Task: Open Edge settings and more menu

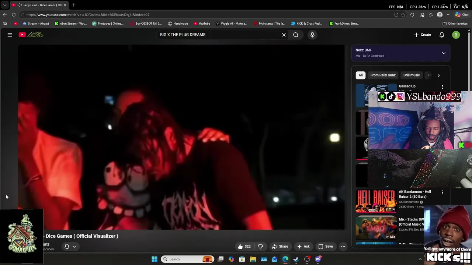Action: (x=448, y=15)
